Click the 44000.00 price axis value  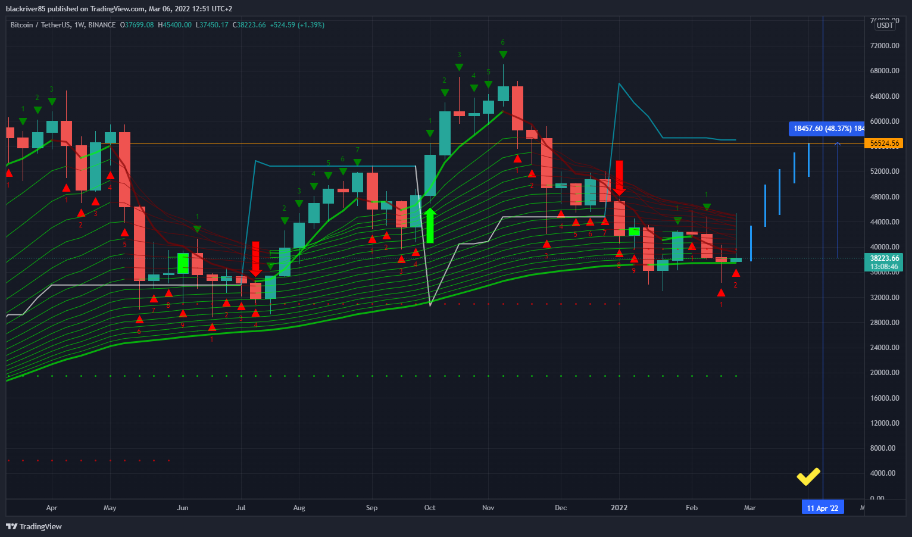(885, 222)
